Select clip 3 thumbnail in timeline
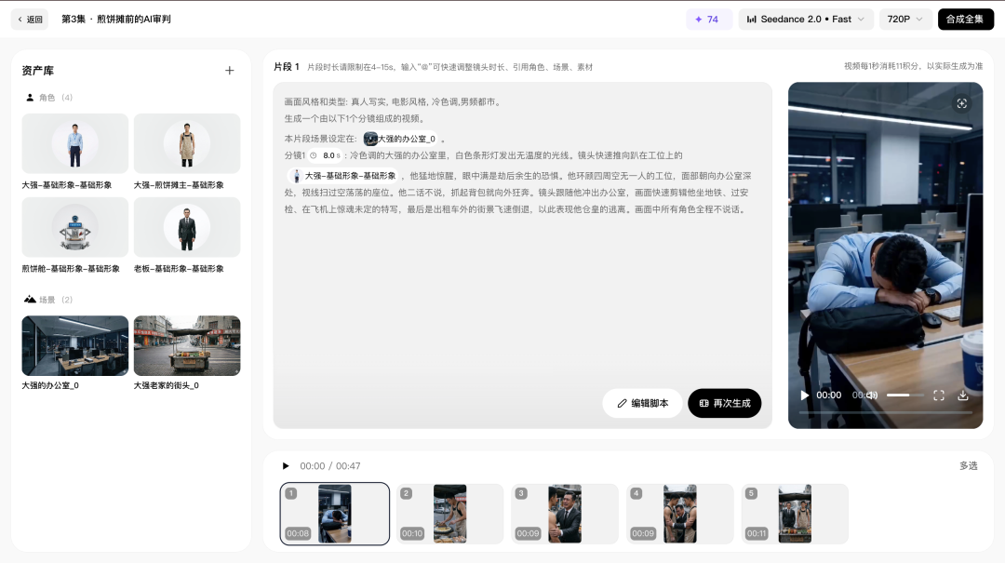 [x=565, y=514]
